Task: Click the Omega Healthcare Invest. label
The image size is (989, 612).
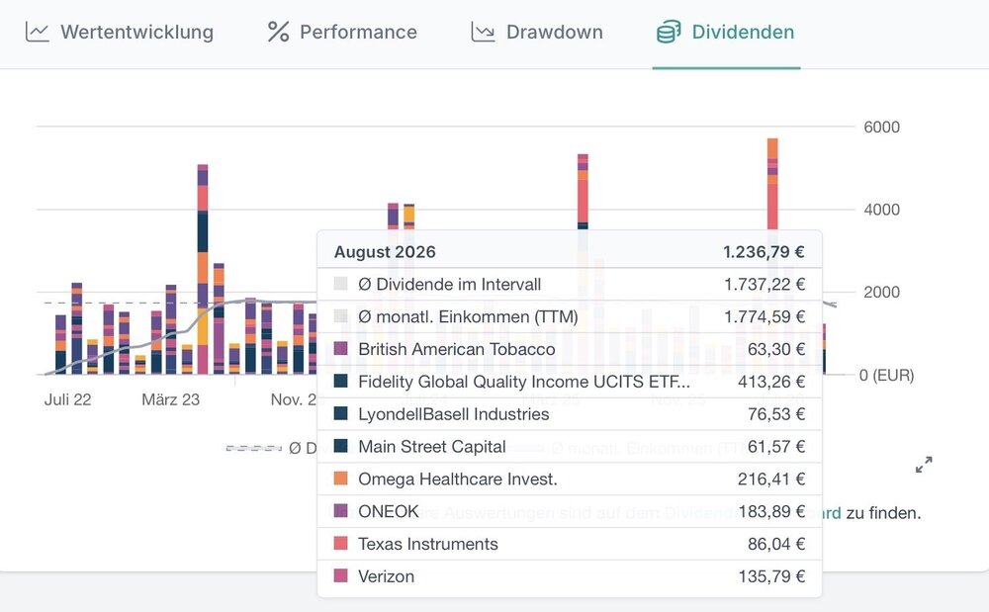Action: 458,479
